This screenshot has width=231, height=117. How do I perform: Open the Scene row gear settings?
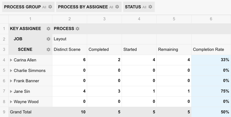point(48,49)
